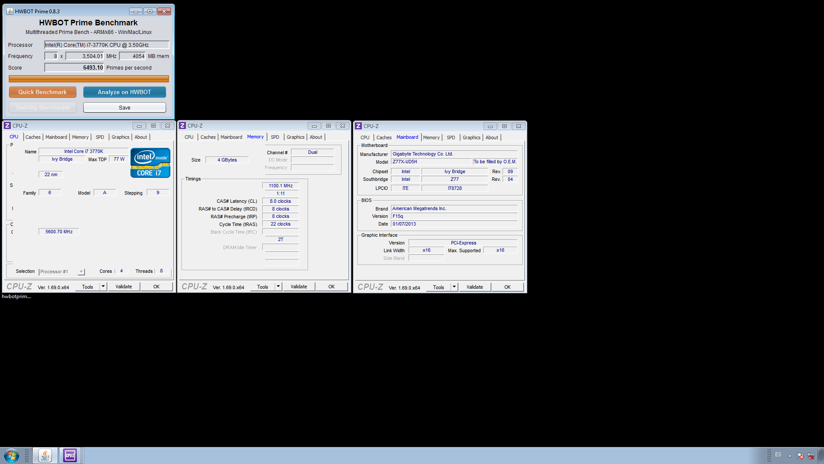Expand Tools dropdown arrow in CPU-Z Memory window

tap(279, 287)
